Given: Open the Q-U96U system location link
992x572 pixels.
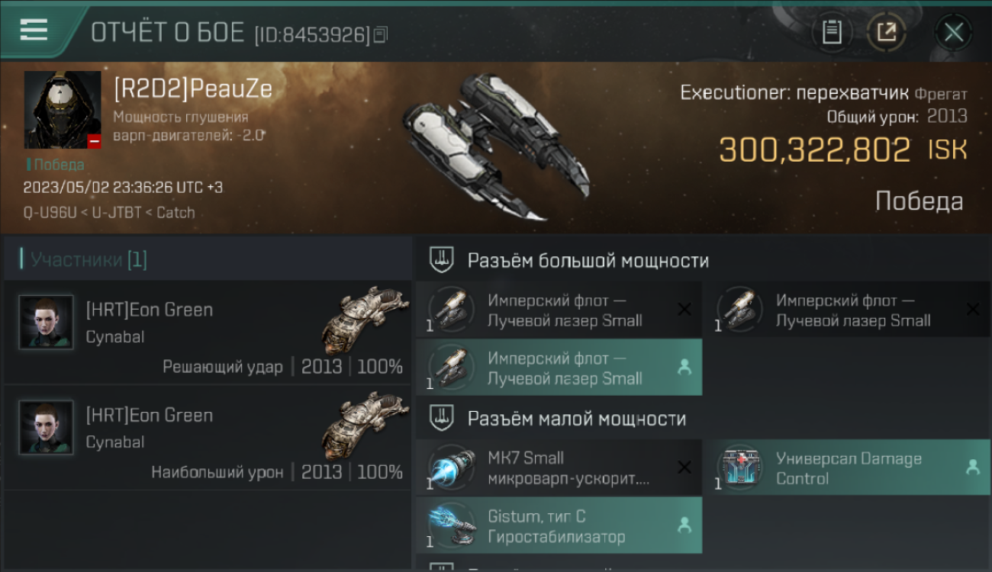Looking at the screenshot, I should tap(50, 213).
